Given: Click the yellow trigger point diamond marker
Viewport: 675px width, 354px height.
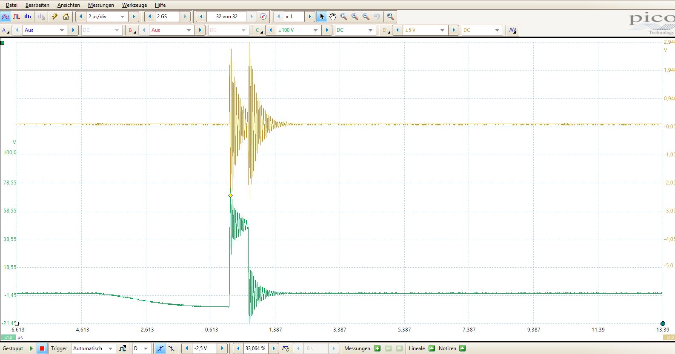Looking at the screenshot, I should click(x=230, y=195).
